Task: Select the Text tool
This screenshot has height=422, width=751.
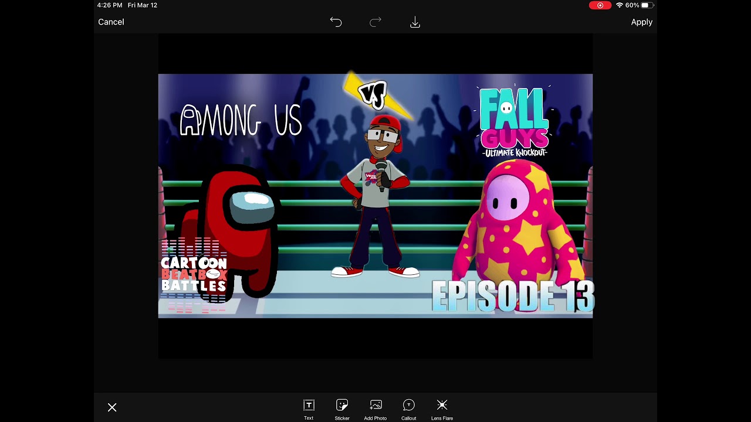Action: (309, 409)
